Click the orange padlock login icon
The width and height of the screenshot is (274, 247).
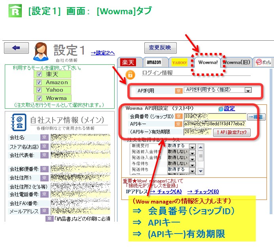coord(130,75)
